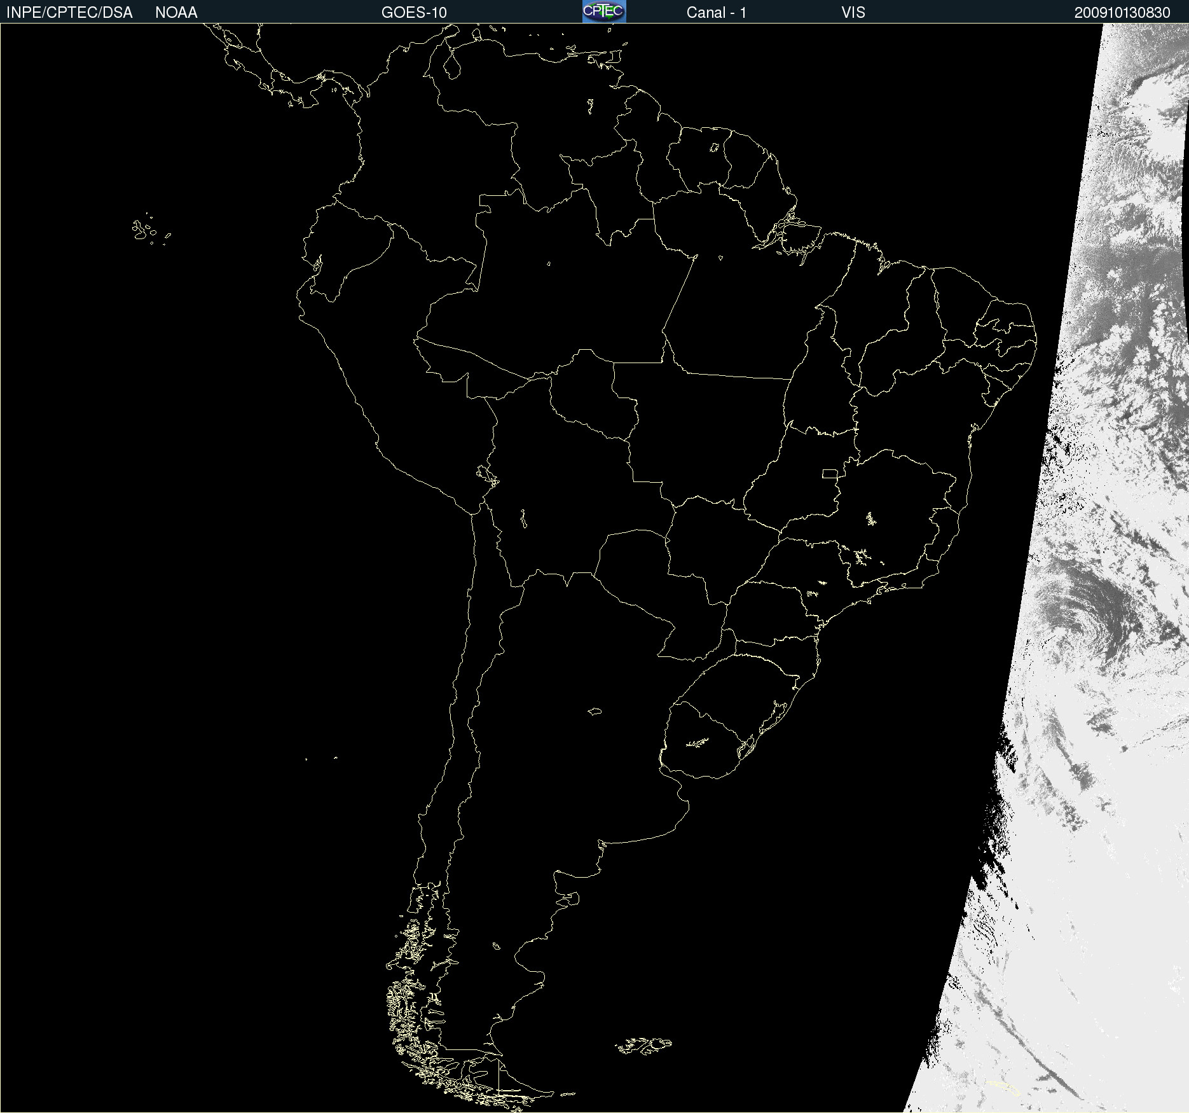
Task: Click the 200910130830 timestamp
Action: tap(1122, 13)
